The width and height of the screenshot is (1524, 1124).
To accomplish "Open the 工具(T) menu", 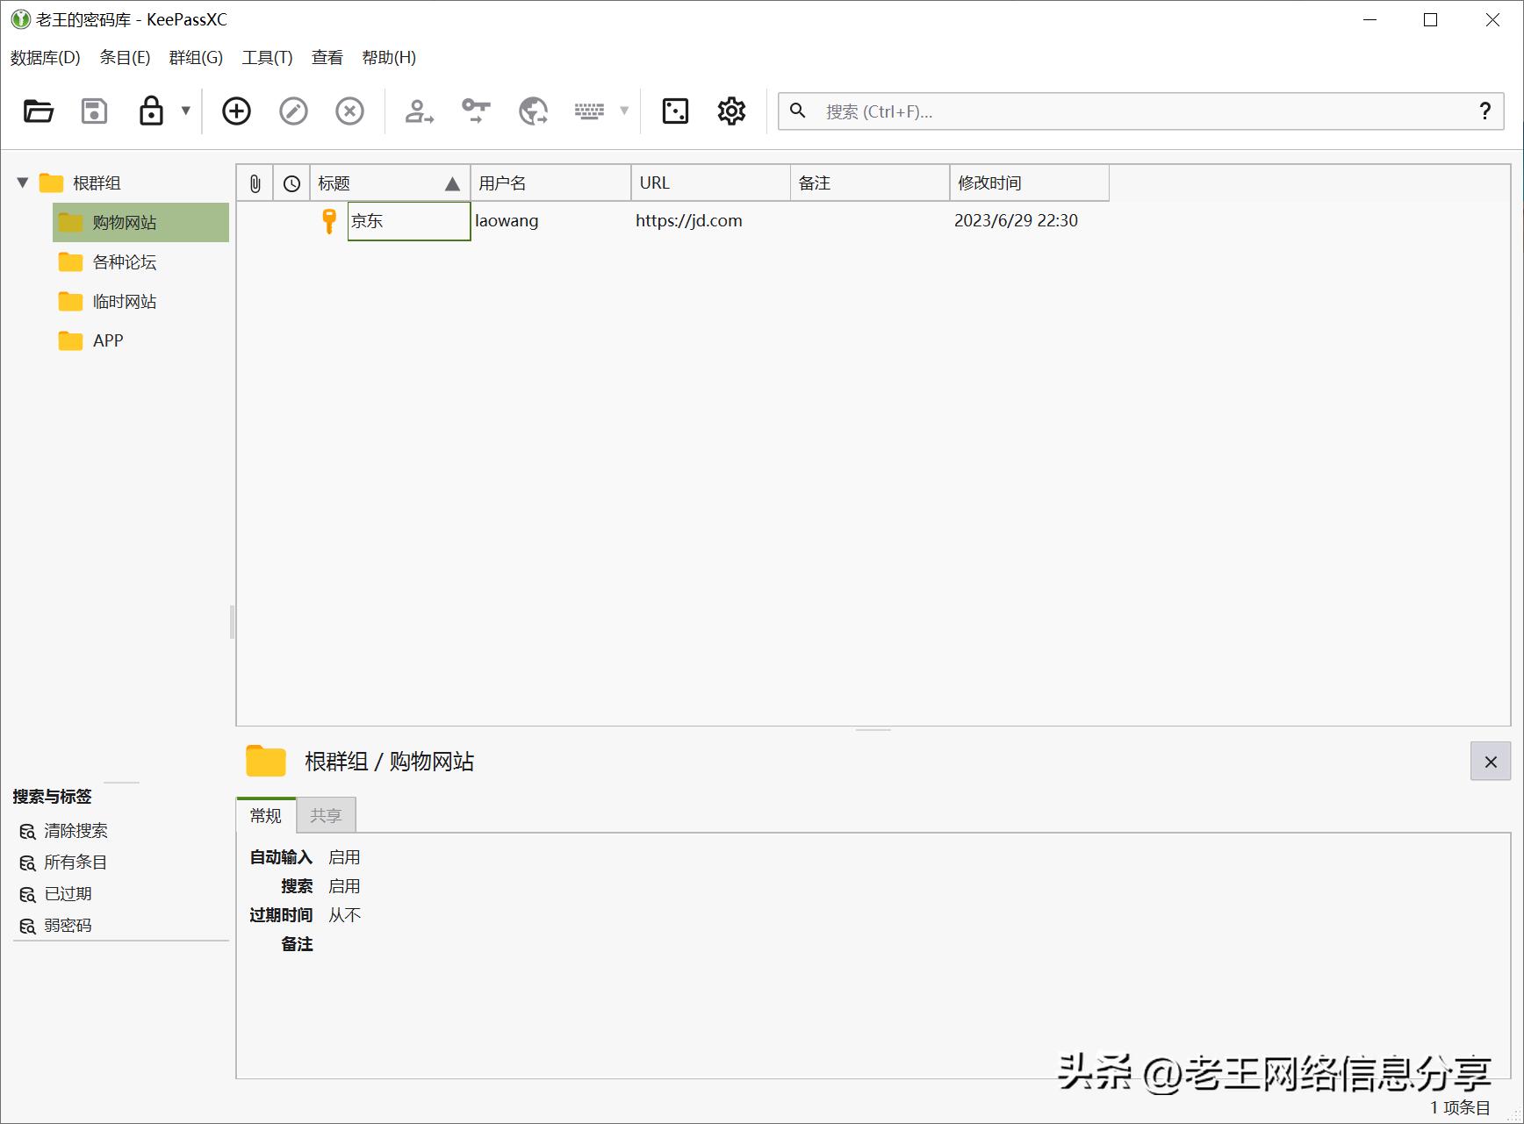I will point(267,58).
